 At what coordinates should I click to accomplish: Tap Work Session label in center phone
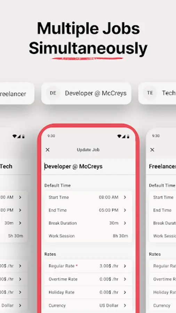point(62,236)
